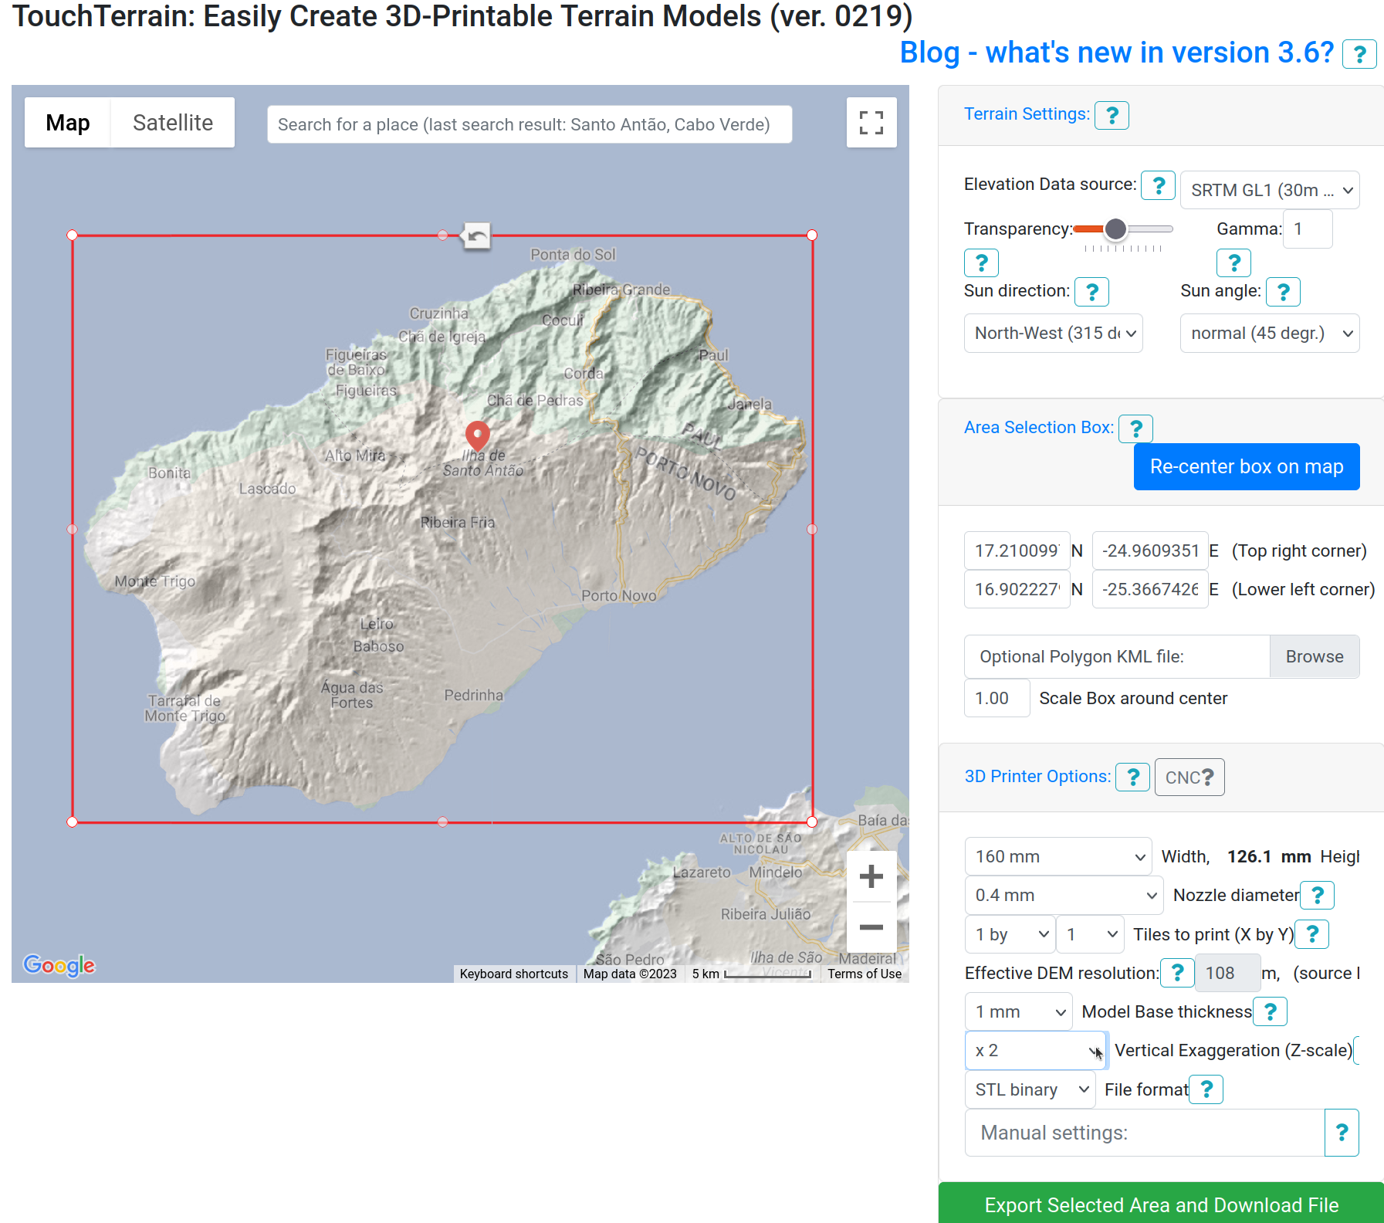Open Area Selection Box help icon
This screenshot has height=1223, width=1384.
click(1136, 429)
